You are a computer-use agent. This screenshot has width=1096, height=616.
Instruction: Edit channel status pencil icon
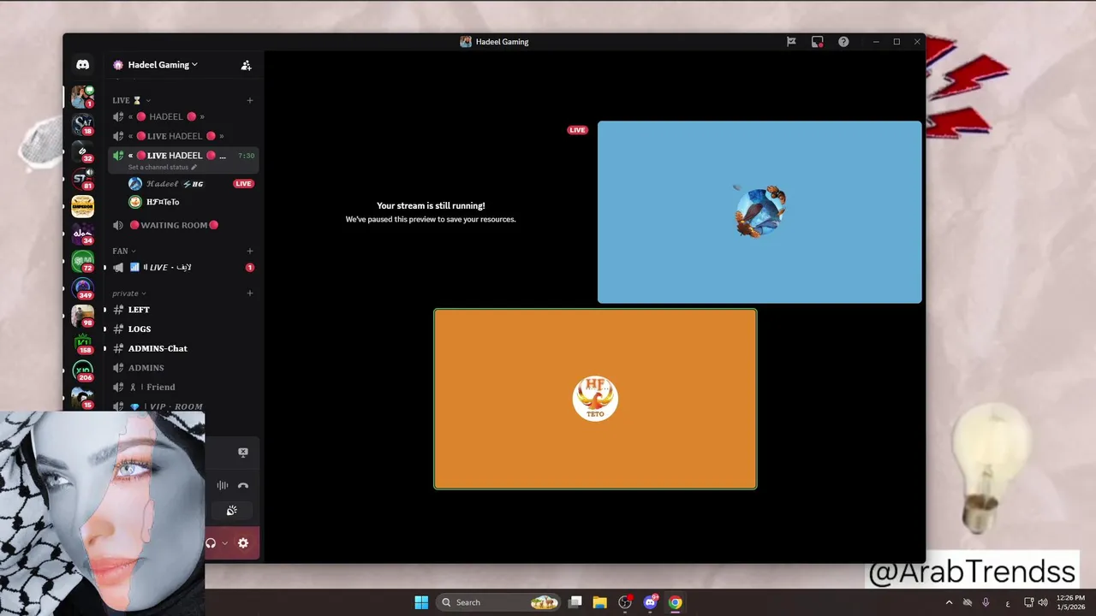(x=194, y=168)
